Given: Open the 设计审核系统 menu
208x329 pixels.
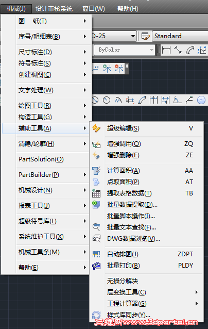Looking at the screenshot, I should pos(54,9).
